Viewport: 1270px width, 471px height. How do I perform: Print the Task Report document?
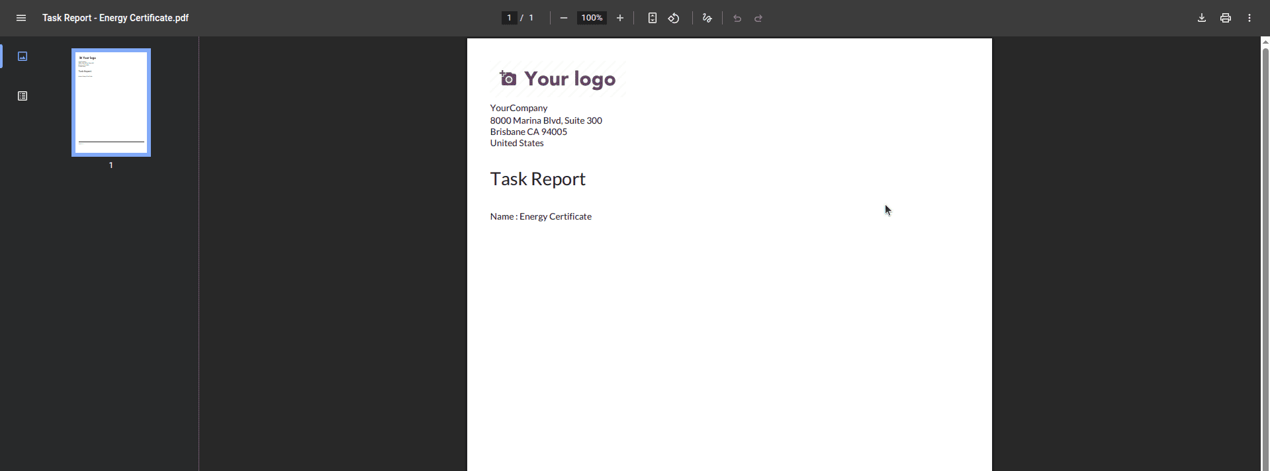[x=1226, y=18]
